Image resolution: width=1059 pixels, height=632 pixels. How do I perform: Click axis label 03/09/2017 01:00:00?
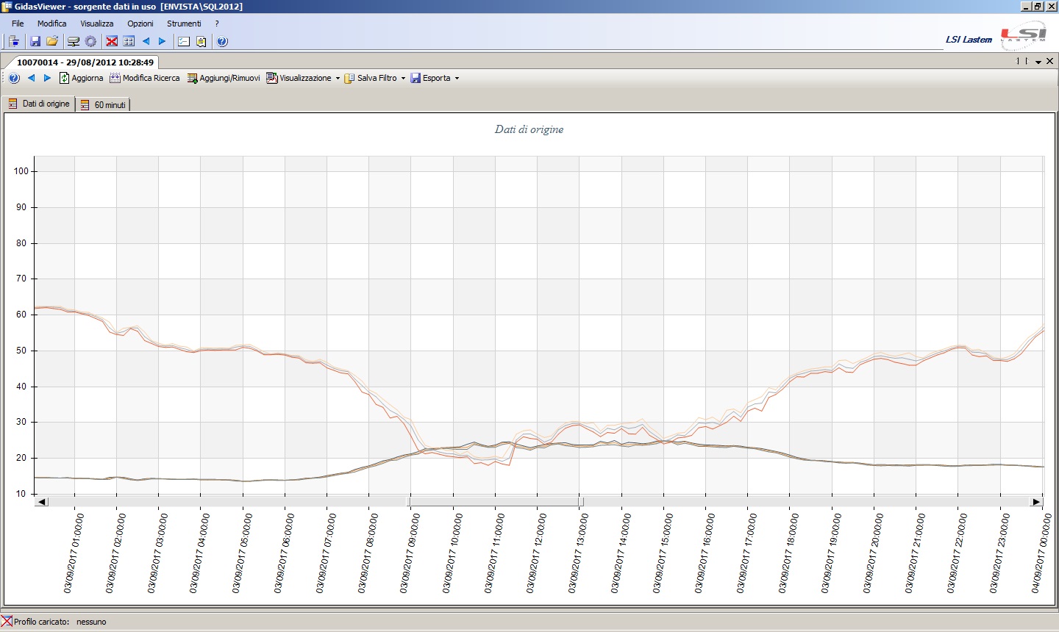pos(73,553)
